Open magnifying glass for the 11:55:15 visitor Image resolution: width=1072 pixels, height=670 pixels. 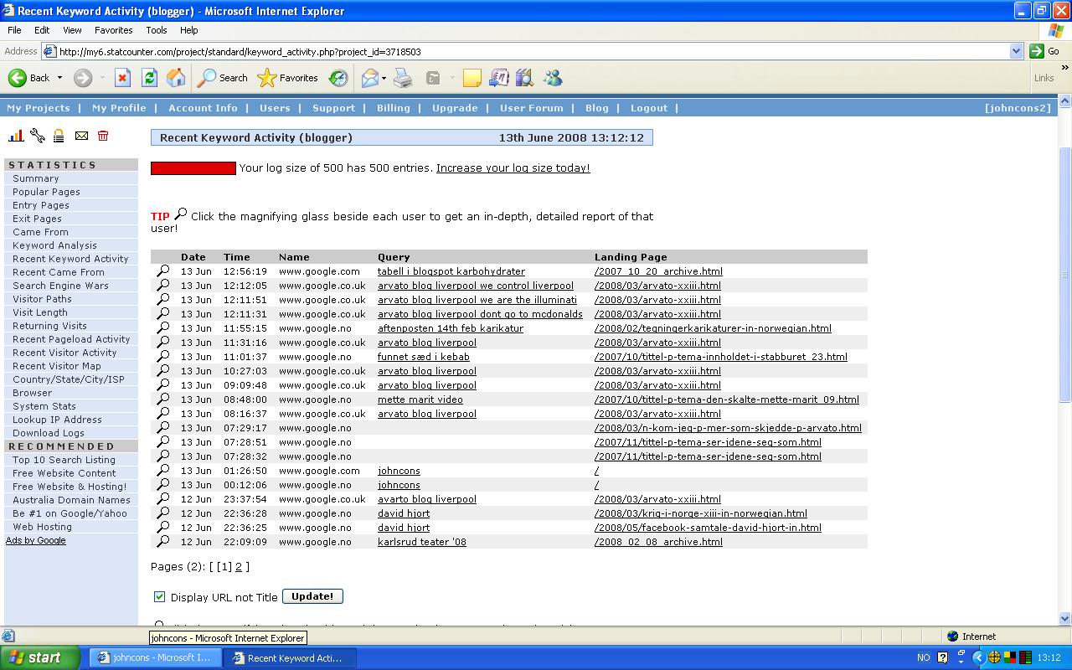[163, 327]
